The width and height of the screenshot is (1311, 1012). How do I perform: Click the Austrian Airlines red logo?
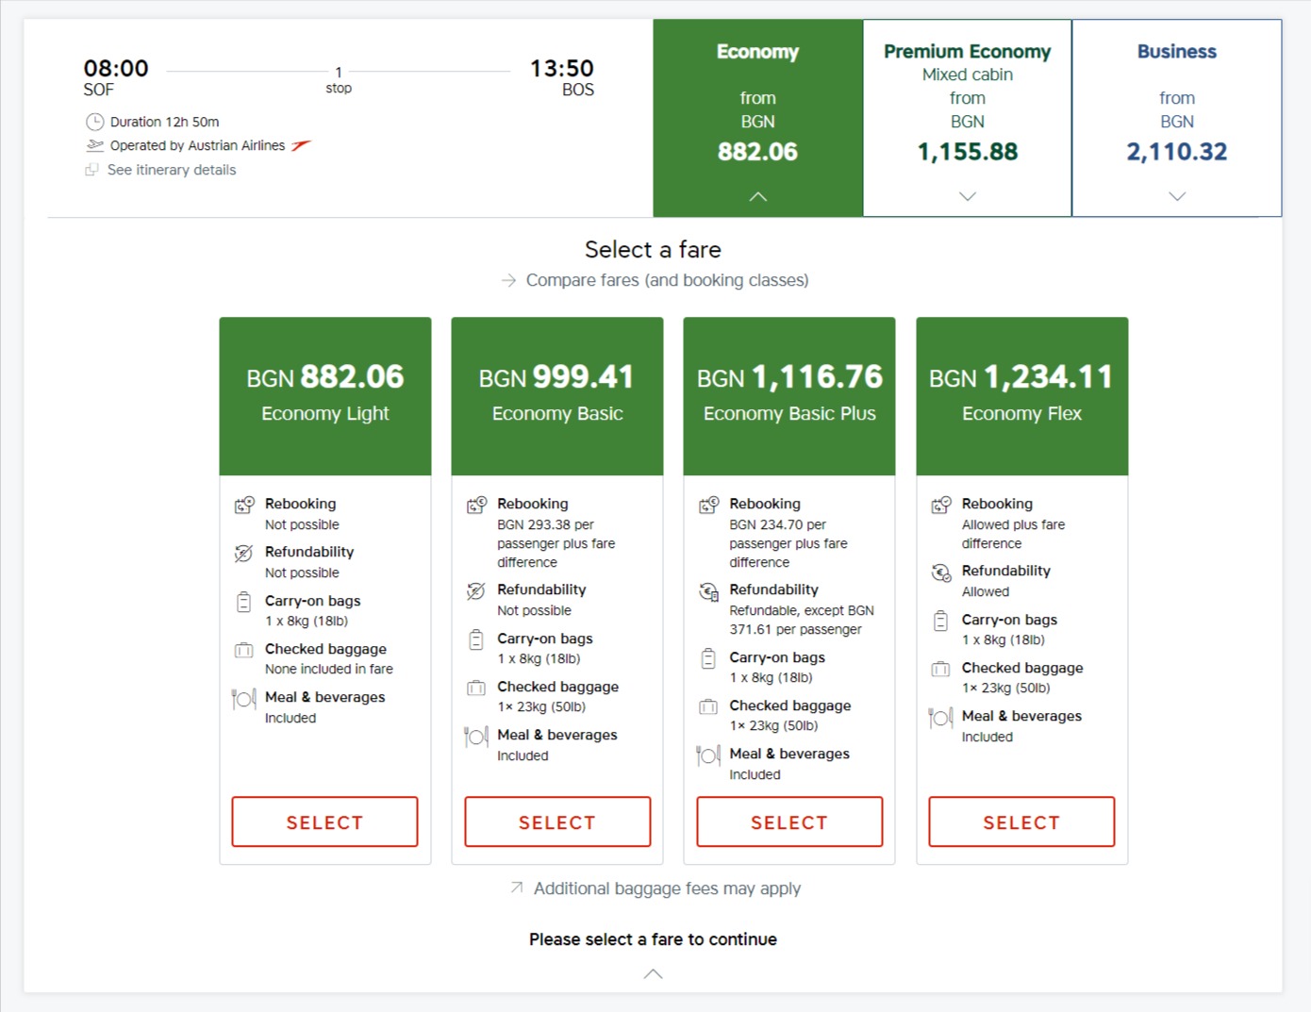(x=301, y=145)
